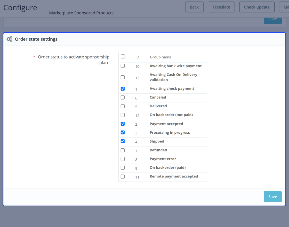
Task: Click 'On backorder (paid)' text
Action: [168, 168]
